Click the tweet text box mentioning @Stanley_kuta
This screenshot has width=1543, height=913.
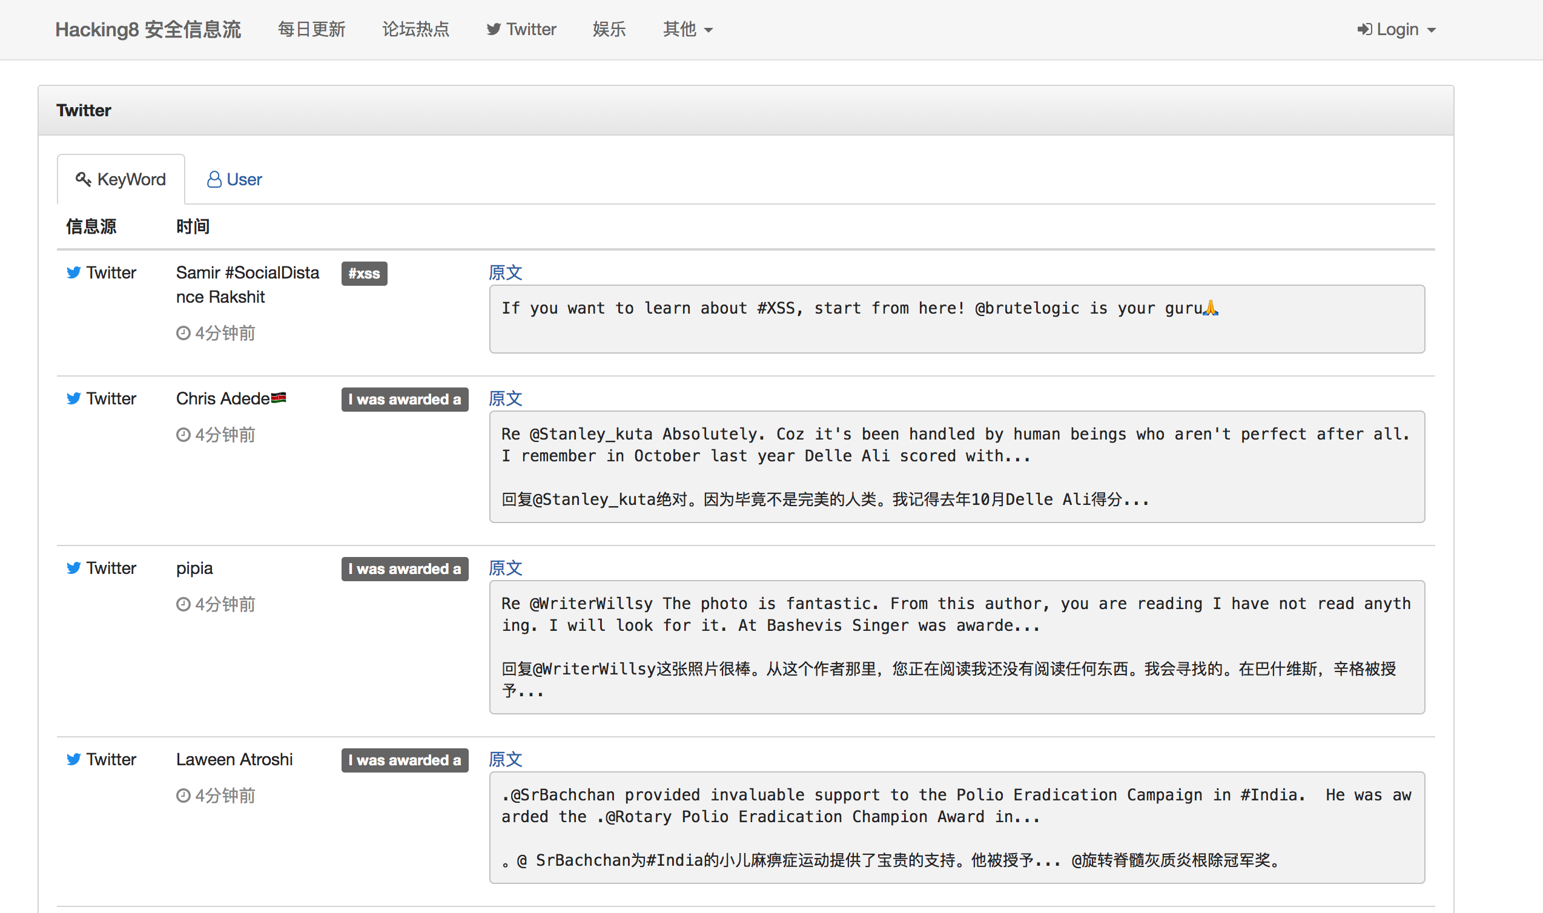957,467
